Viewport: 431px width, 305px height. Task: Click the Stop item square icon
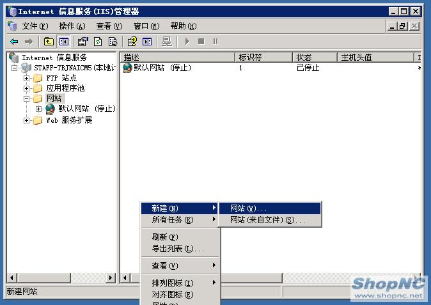click(201, 42)
